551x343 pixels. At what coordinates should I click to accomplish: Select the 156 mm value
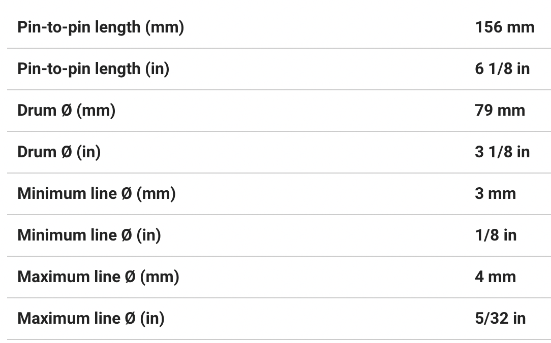pos(504,27)
